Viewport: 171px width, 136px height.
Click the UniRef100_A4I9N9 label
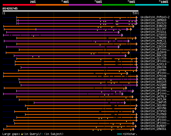click(x=153, y=88)
